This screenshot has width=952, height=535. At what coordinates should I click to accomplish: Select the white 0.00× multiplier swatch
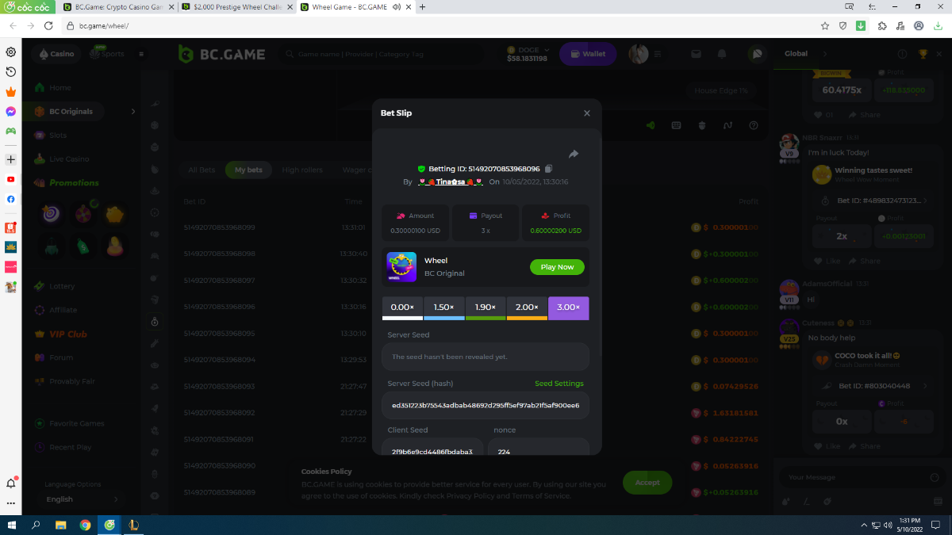tap(402, 308)
